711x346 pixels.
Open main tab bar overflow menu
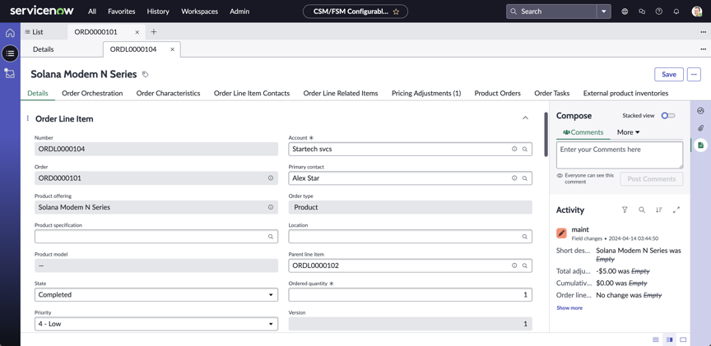tap(704, 32)
